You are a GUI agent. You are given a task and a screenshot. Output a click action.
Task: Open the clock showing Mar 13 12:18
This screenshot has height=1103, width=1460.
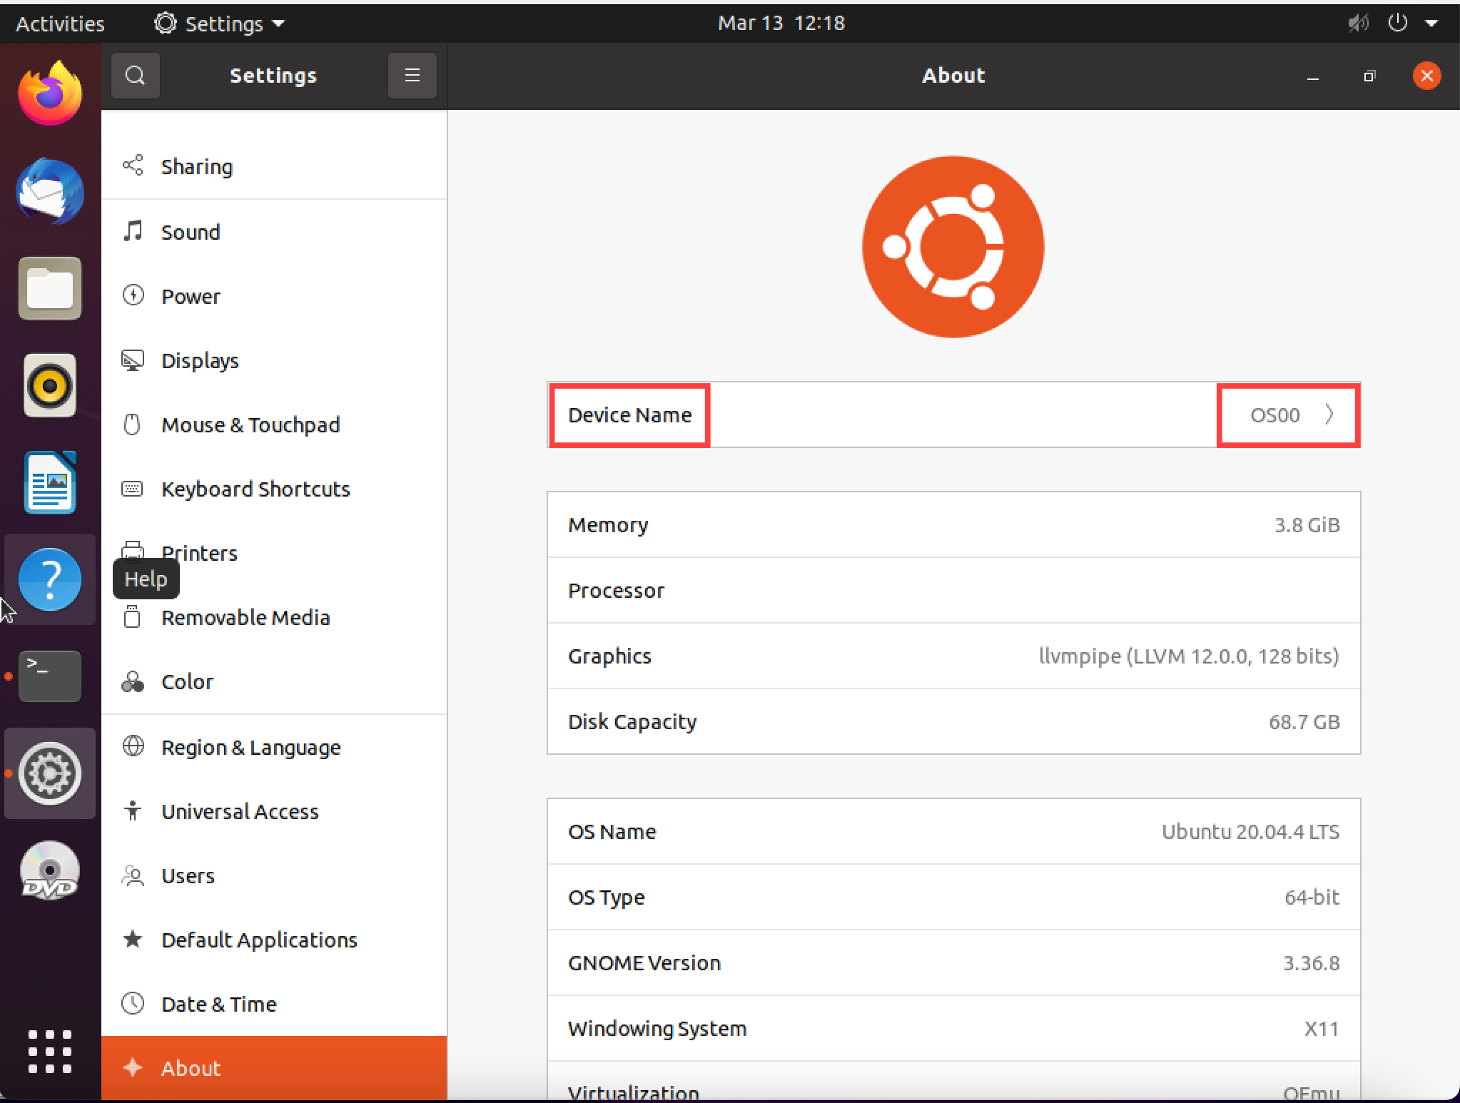point(781,23)
